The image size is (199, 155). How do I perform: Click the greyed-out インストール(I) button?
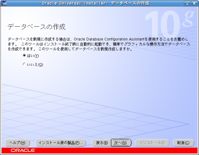click(x=152, y=143)
